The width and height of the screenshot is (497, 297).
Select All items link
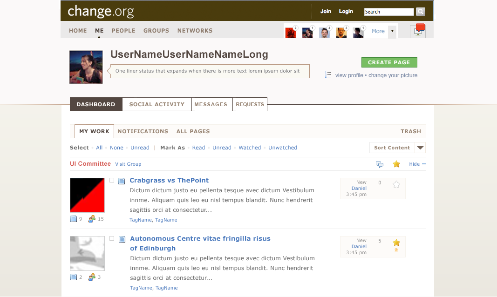click(x=99, y=148)
